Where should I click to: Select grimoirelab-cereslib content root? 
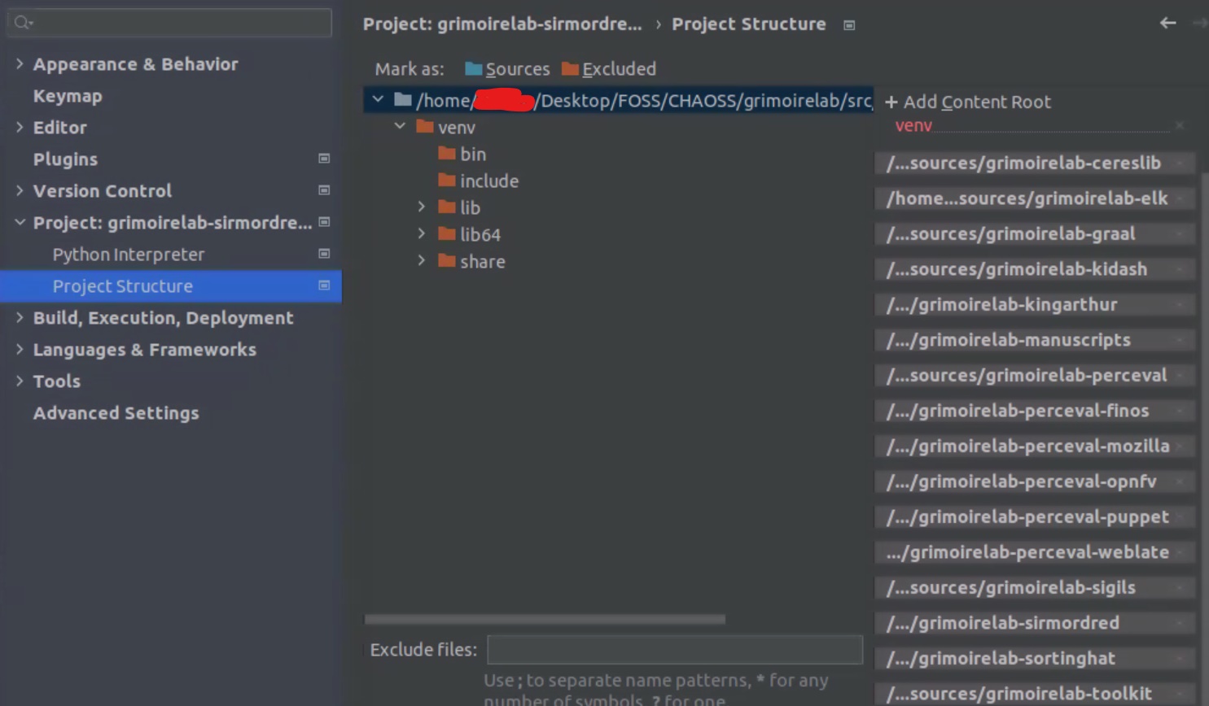point(1034,163)
